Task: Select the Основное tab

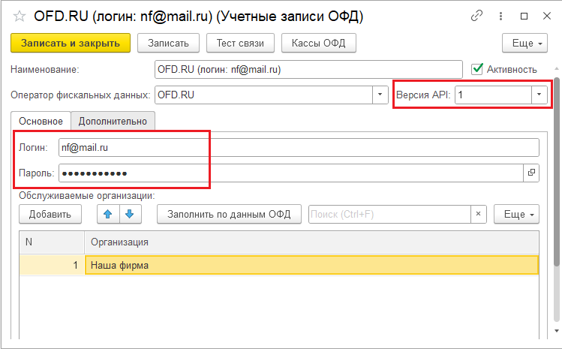Action: (41, 121)
